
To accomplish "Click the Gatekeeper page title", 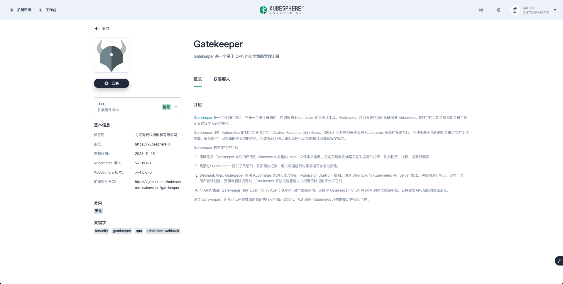I will tap(218, 44).
